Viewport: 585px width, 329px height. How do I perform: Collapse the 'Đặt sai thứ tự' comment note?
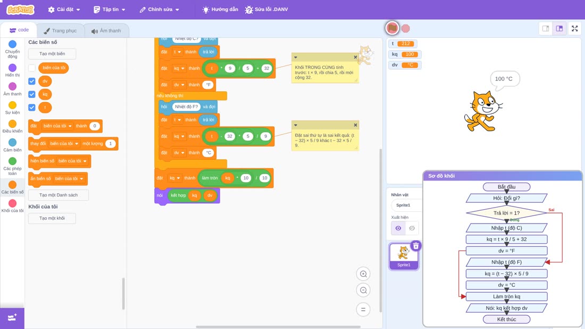pyautogui.click(x=296, y=125)
